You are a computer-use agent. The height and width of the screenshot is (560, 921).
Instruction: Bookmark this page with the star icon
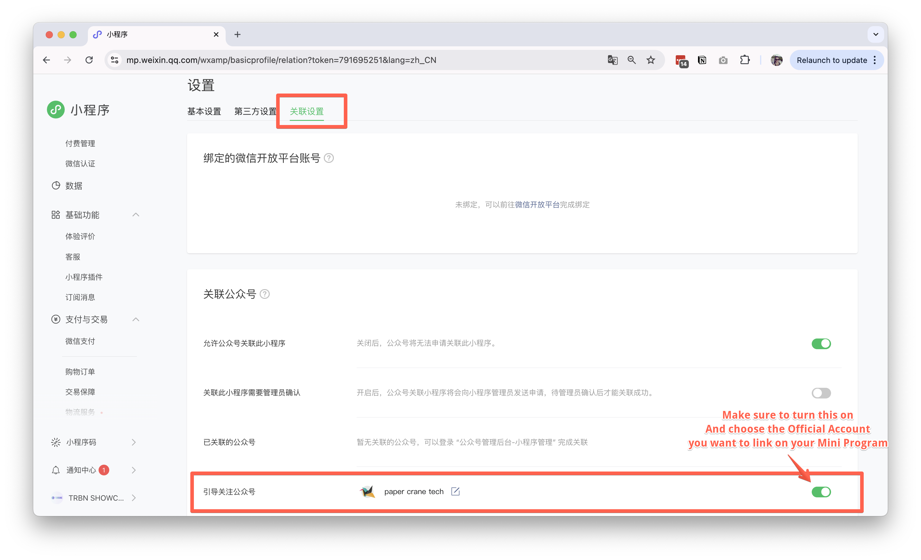coord(651,60)
